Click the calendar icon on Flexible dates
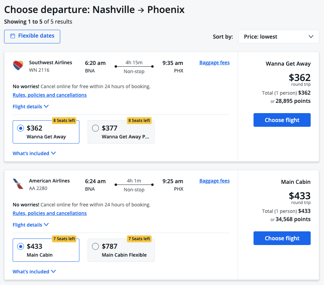This screenshot has width=324, height=285. (x=13, y=36)
